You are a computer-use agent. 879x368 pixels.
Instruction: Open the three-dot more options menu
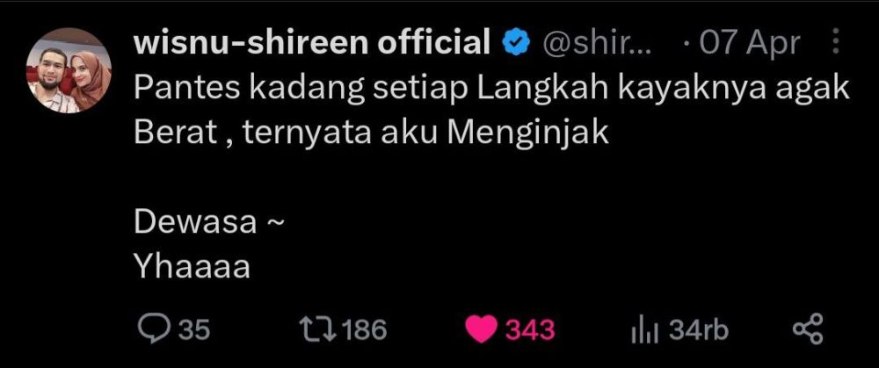coord(835,42)
